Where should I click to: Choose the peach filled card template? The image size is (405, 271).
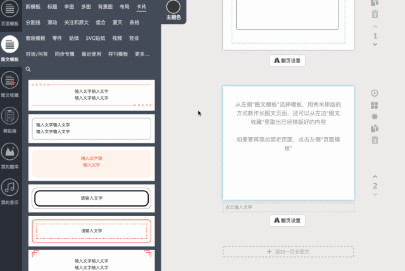91,164
